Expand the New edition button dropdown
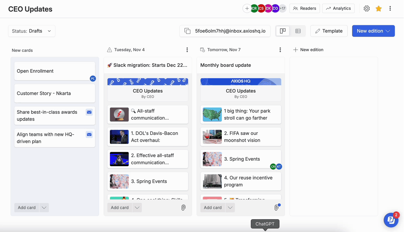 pyautogui.click(x=388, y=31)
